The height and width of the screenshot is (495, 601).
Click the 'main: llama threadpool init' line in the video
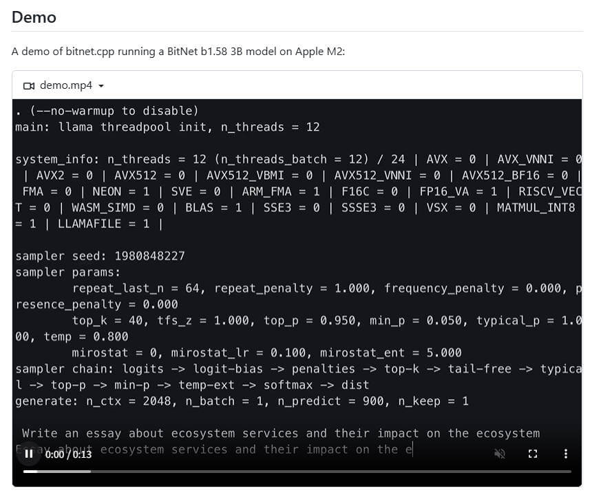pyautogui.click(x=167, y=127)
